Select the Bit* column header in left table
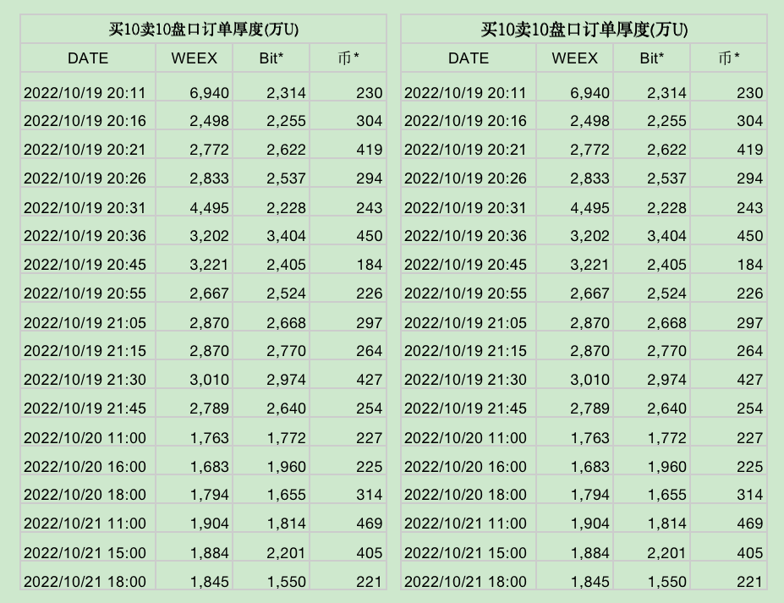Viewport: 784px width, 603px height. (x=272, y=58)
